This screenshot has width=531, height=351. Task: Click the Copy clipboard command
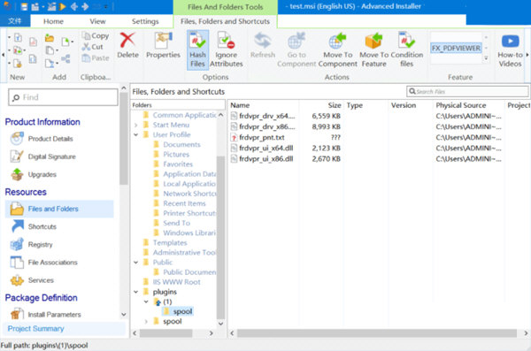pos(96,35)
